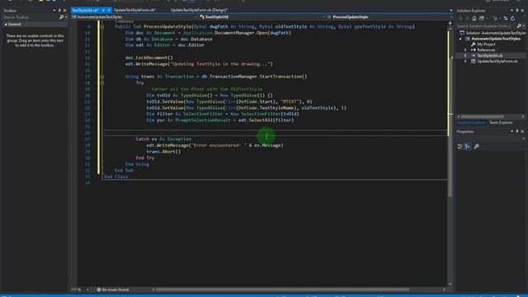This screenshot has height=297, width=528.
Task: Open the editor zoom percentage dropdown
Action: [x=87, y=290]
